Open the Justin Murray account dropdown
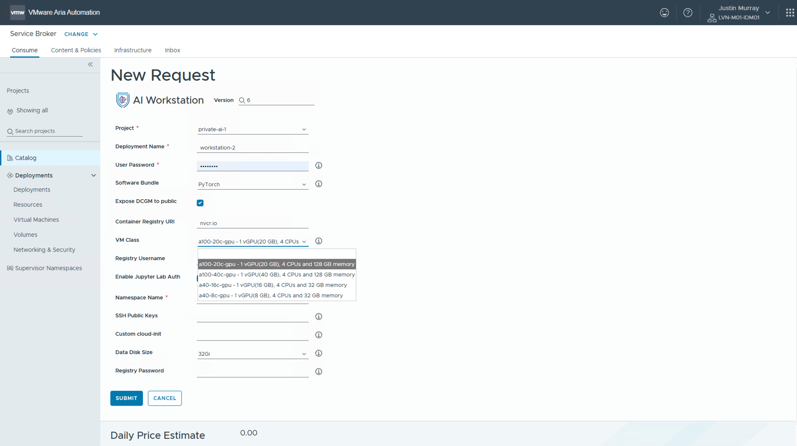 click(768, 13)
